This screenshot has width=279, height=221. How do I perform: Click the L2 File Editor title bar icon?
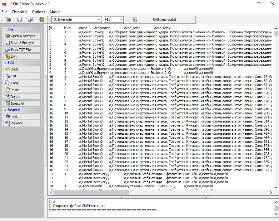(4, 4)
